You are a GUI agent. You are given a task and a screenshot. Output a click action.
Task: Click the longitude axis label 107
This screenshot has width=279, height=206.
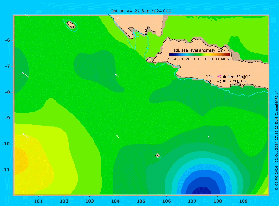tap(192, 201)
